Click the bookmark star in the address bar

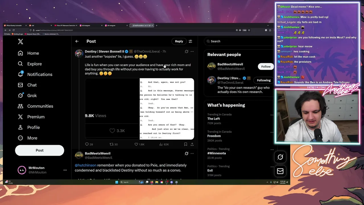pyautogui.click(x=249, y=30)
